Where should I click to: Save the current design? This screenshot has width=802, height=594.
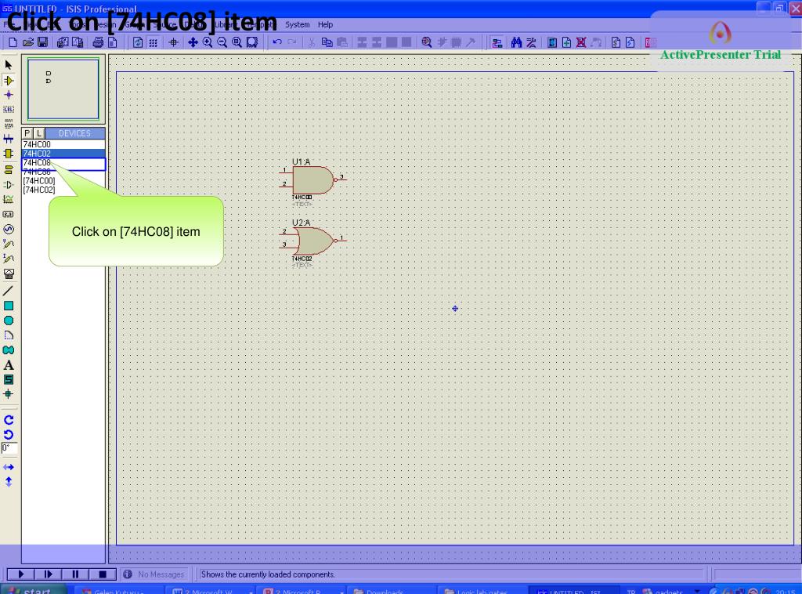tap(43, 42)
